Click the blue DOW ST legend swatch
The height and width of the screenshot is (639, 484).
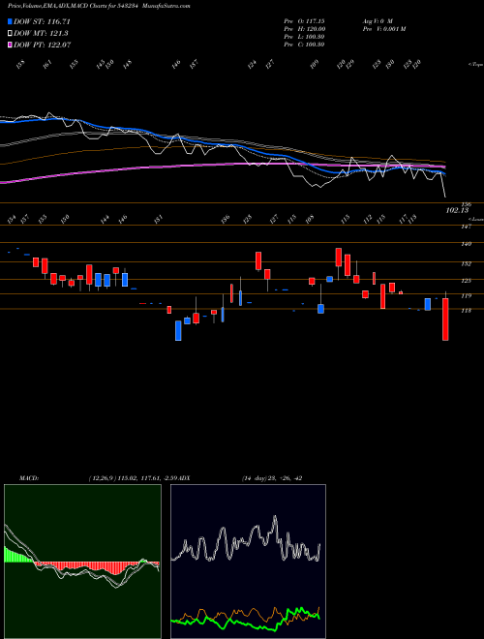tap(10, 21)
